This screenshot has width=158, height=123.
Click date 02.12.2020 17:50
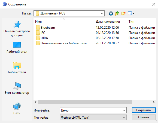pos(107,38)
